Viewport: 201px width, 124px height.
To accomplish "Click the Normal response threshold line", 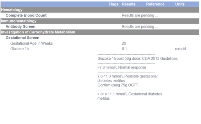I will point(122,67).
